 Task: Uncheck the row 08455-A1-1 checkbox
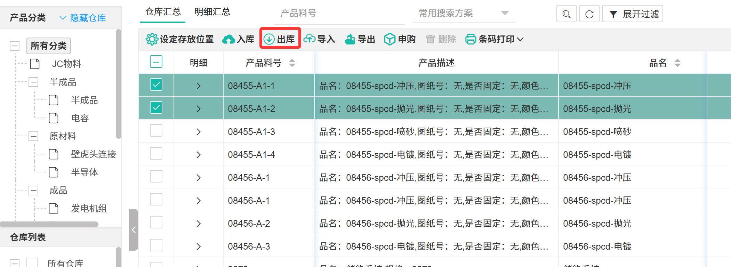tap(156, 84)
